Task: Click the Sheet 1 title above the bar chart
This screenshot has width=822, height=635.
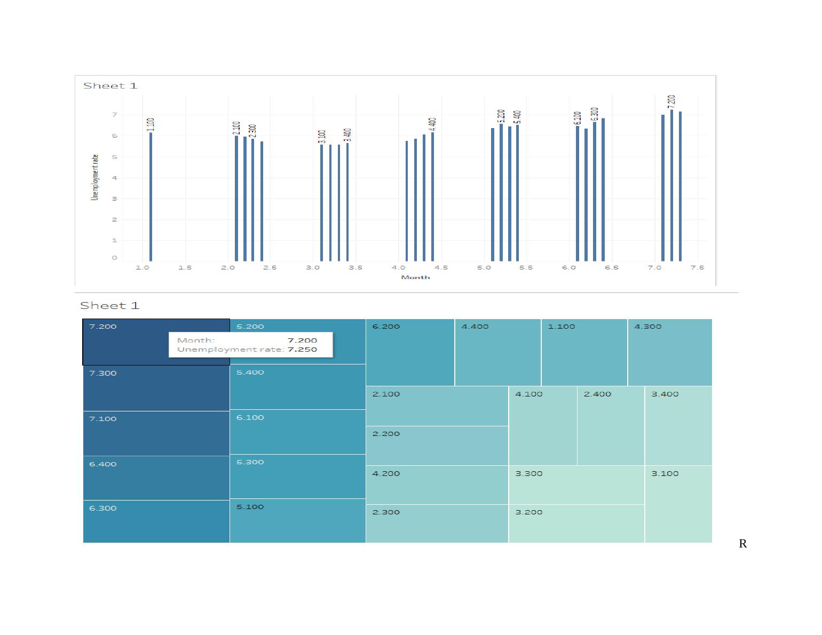Action: 110,86
